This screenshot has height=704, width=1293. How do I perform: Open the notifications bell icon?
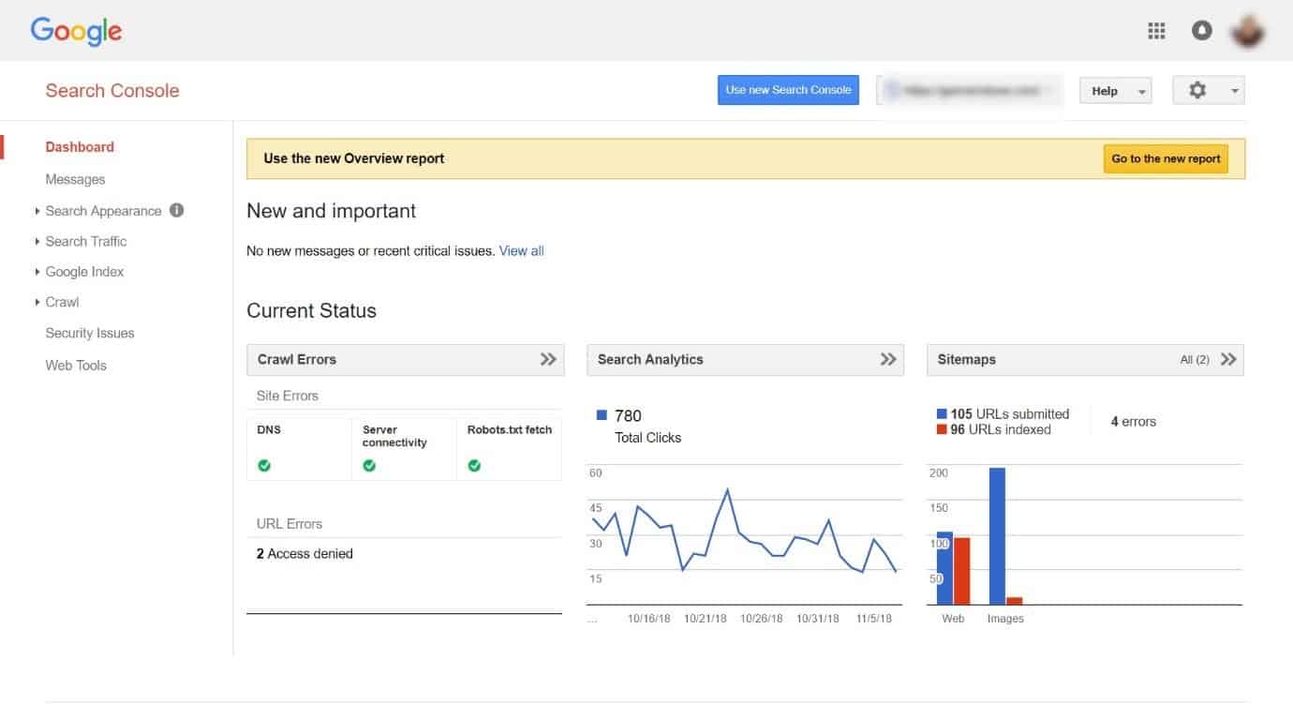point(1201,31)
